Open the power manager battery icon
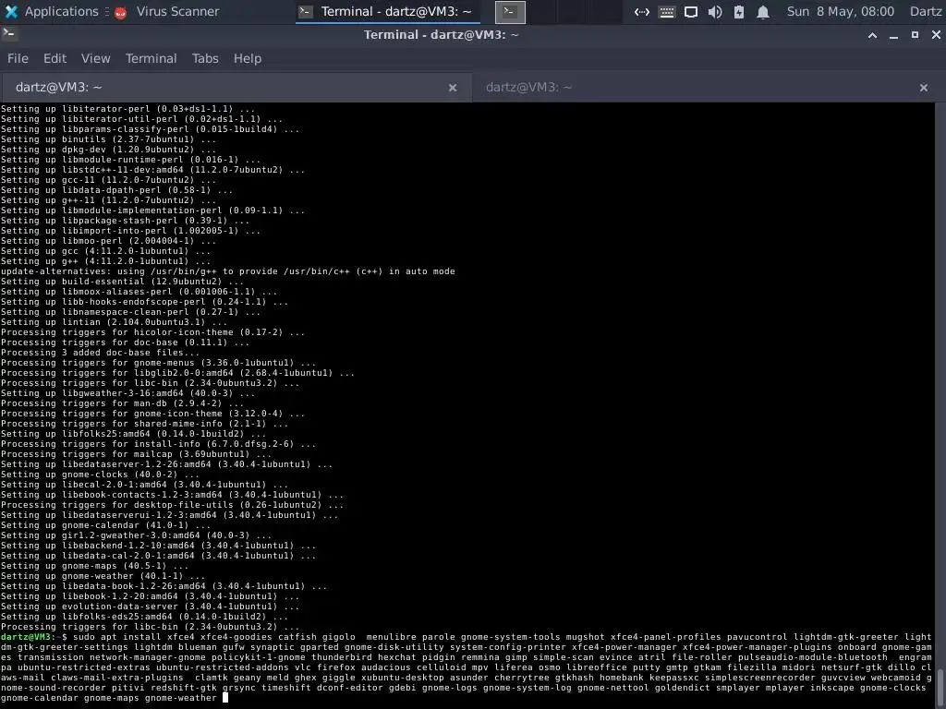Image resolution: width=946 pixels, height=709 pixels. click(x=739, y=11)
